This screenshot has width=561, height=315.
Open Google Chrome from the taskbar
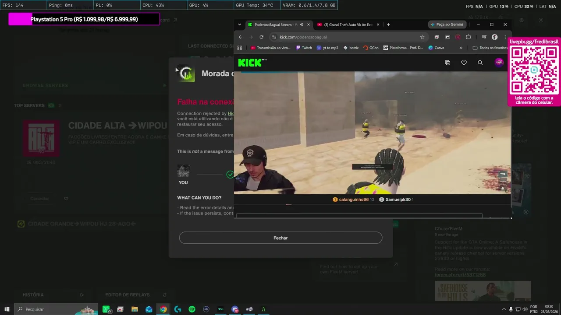click(163, 309)
